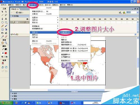This screenshot has height=105, width=140.
Task: Choose 顺时针旋转 90 度
Action: tap(74, 48)
